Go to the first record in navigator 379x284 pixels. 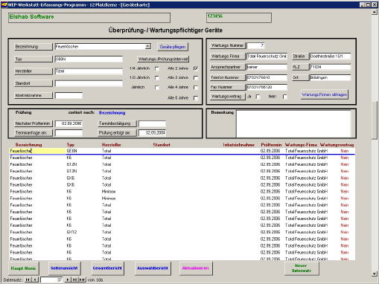pos(28,280)
